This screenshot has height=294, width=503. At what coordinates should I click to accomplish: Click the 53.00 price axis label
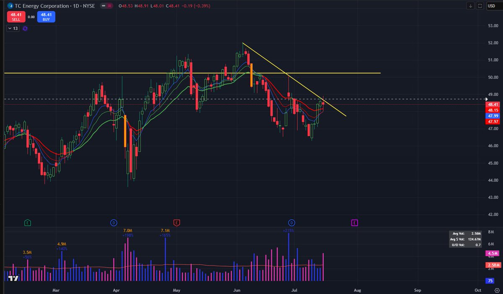pyautogui.click(x=493, y=26)
